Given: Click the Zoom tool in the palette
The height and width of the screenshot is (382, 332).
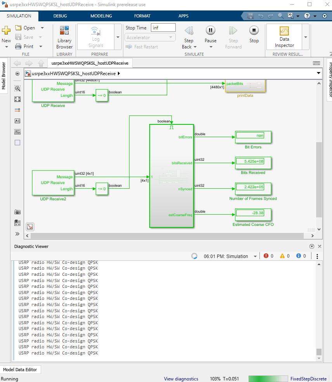Looking at the screenshot, I should (17, 88).
